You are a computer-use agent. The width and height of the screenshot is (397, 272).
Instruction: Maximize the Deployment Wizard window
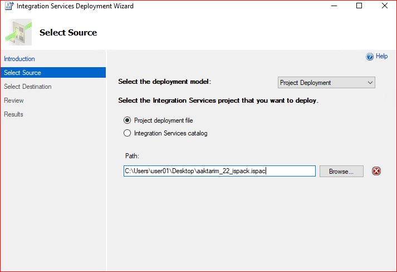(359, 6)
